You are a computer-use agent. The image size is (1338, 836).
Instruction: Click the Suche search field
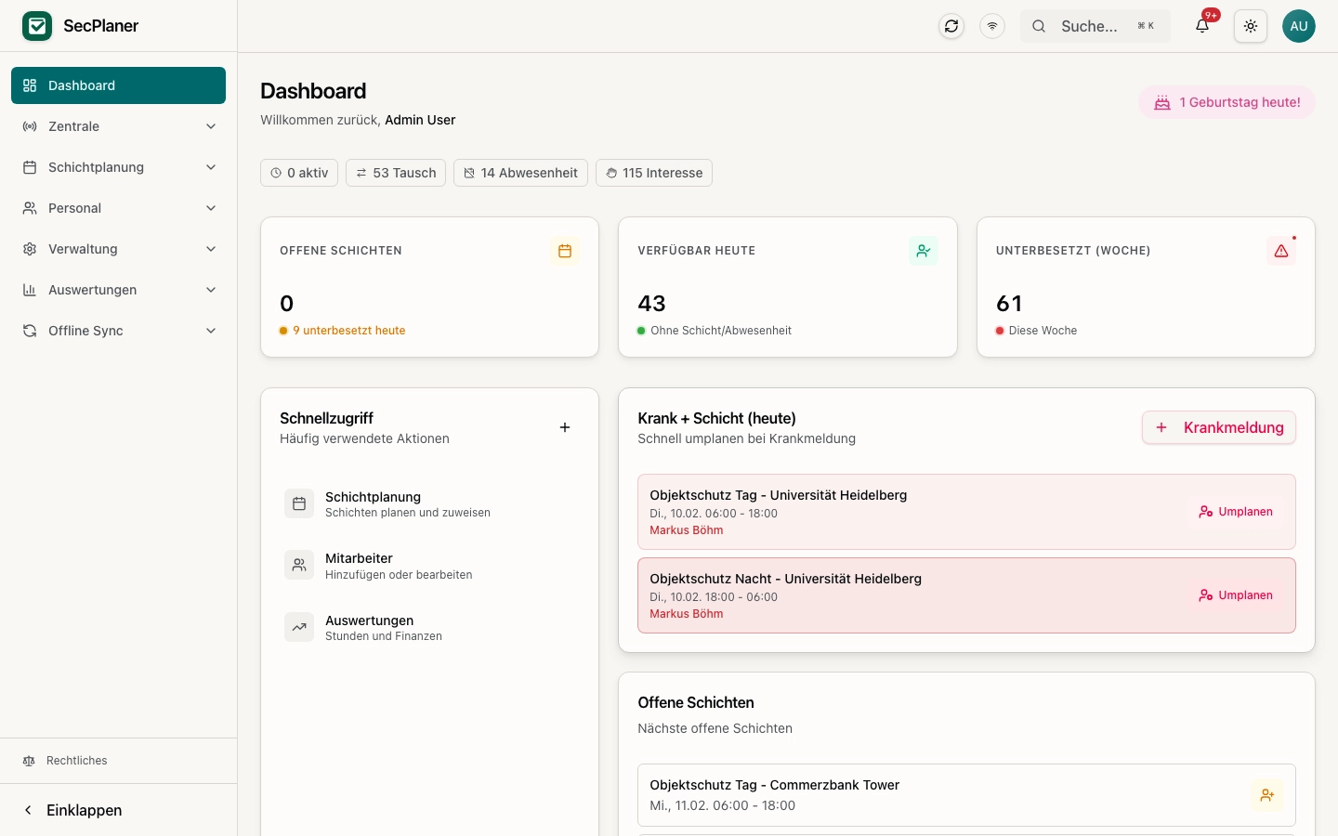1095,26
